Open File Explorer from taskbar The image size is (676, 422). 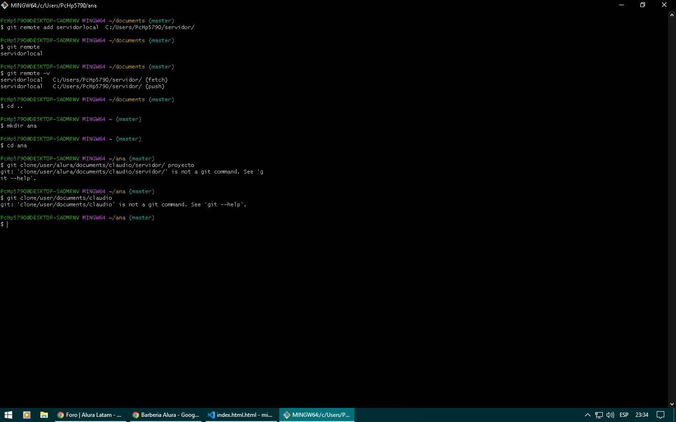point(44,415)
